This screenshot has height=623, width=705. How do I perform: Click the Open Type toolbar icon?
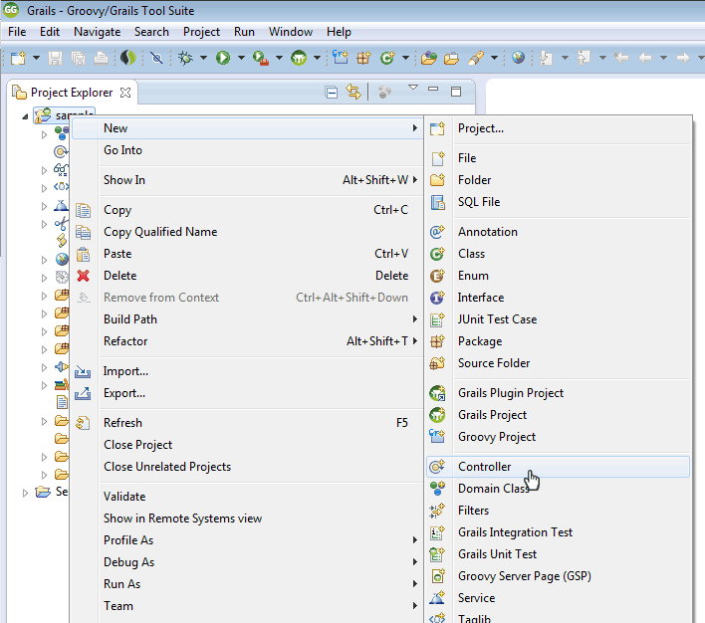click(429, 58)
